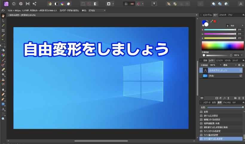
Task: Click the blue foreground color circle
Action: pos(204,22)
